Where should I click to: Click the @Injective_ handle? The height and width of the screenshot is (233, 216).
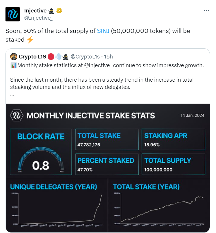(38, 18)
